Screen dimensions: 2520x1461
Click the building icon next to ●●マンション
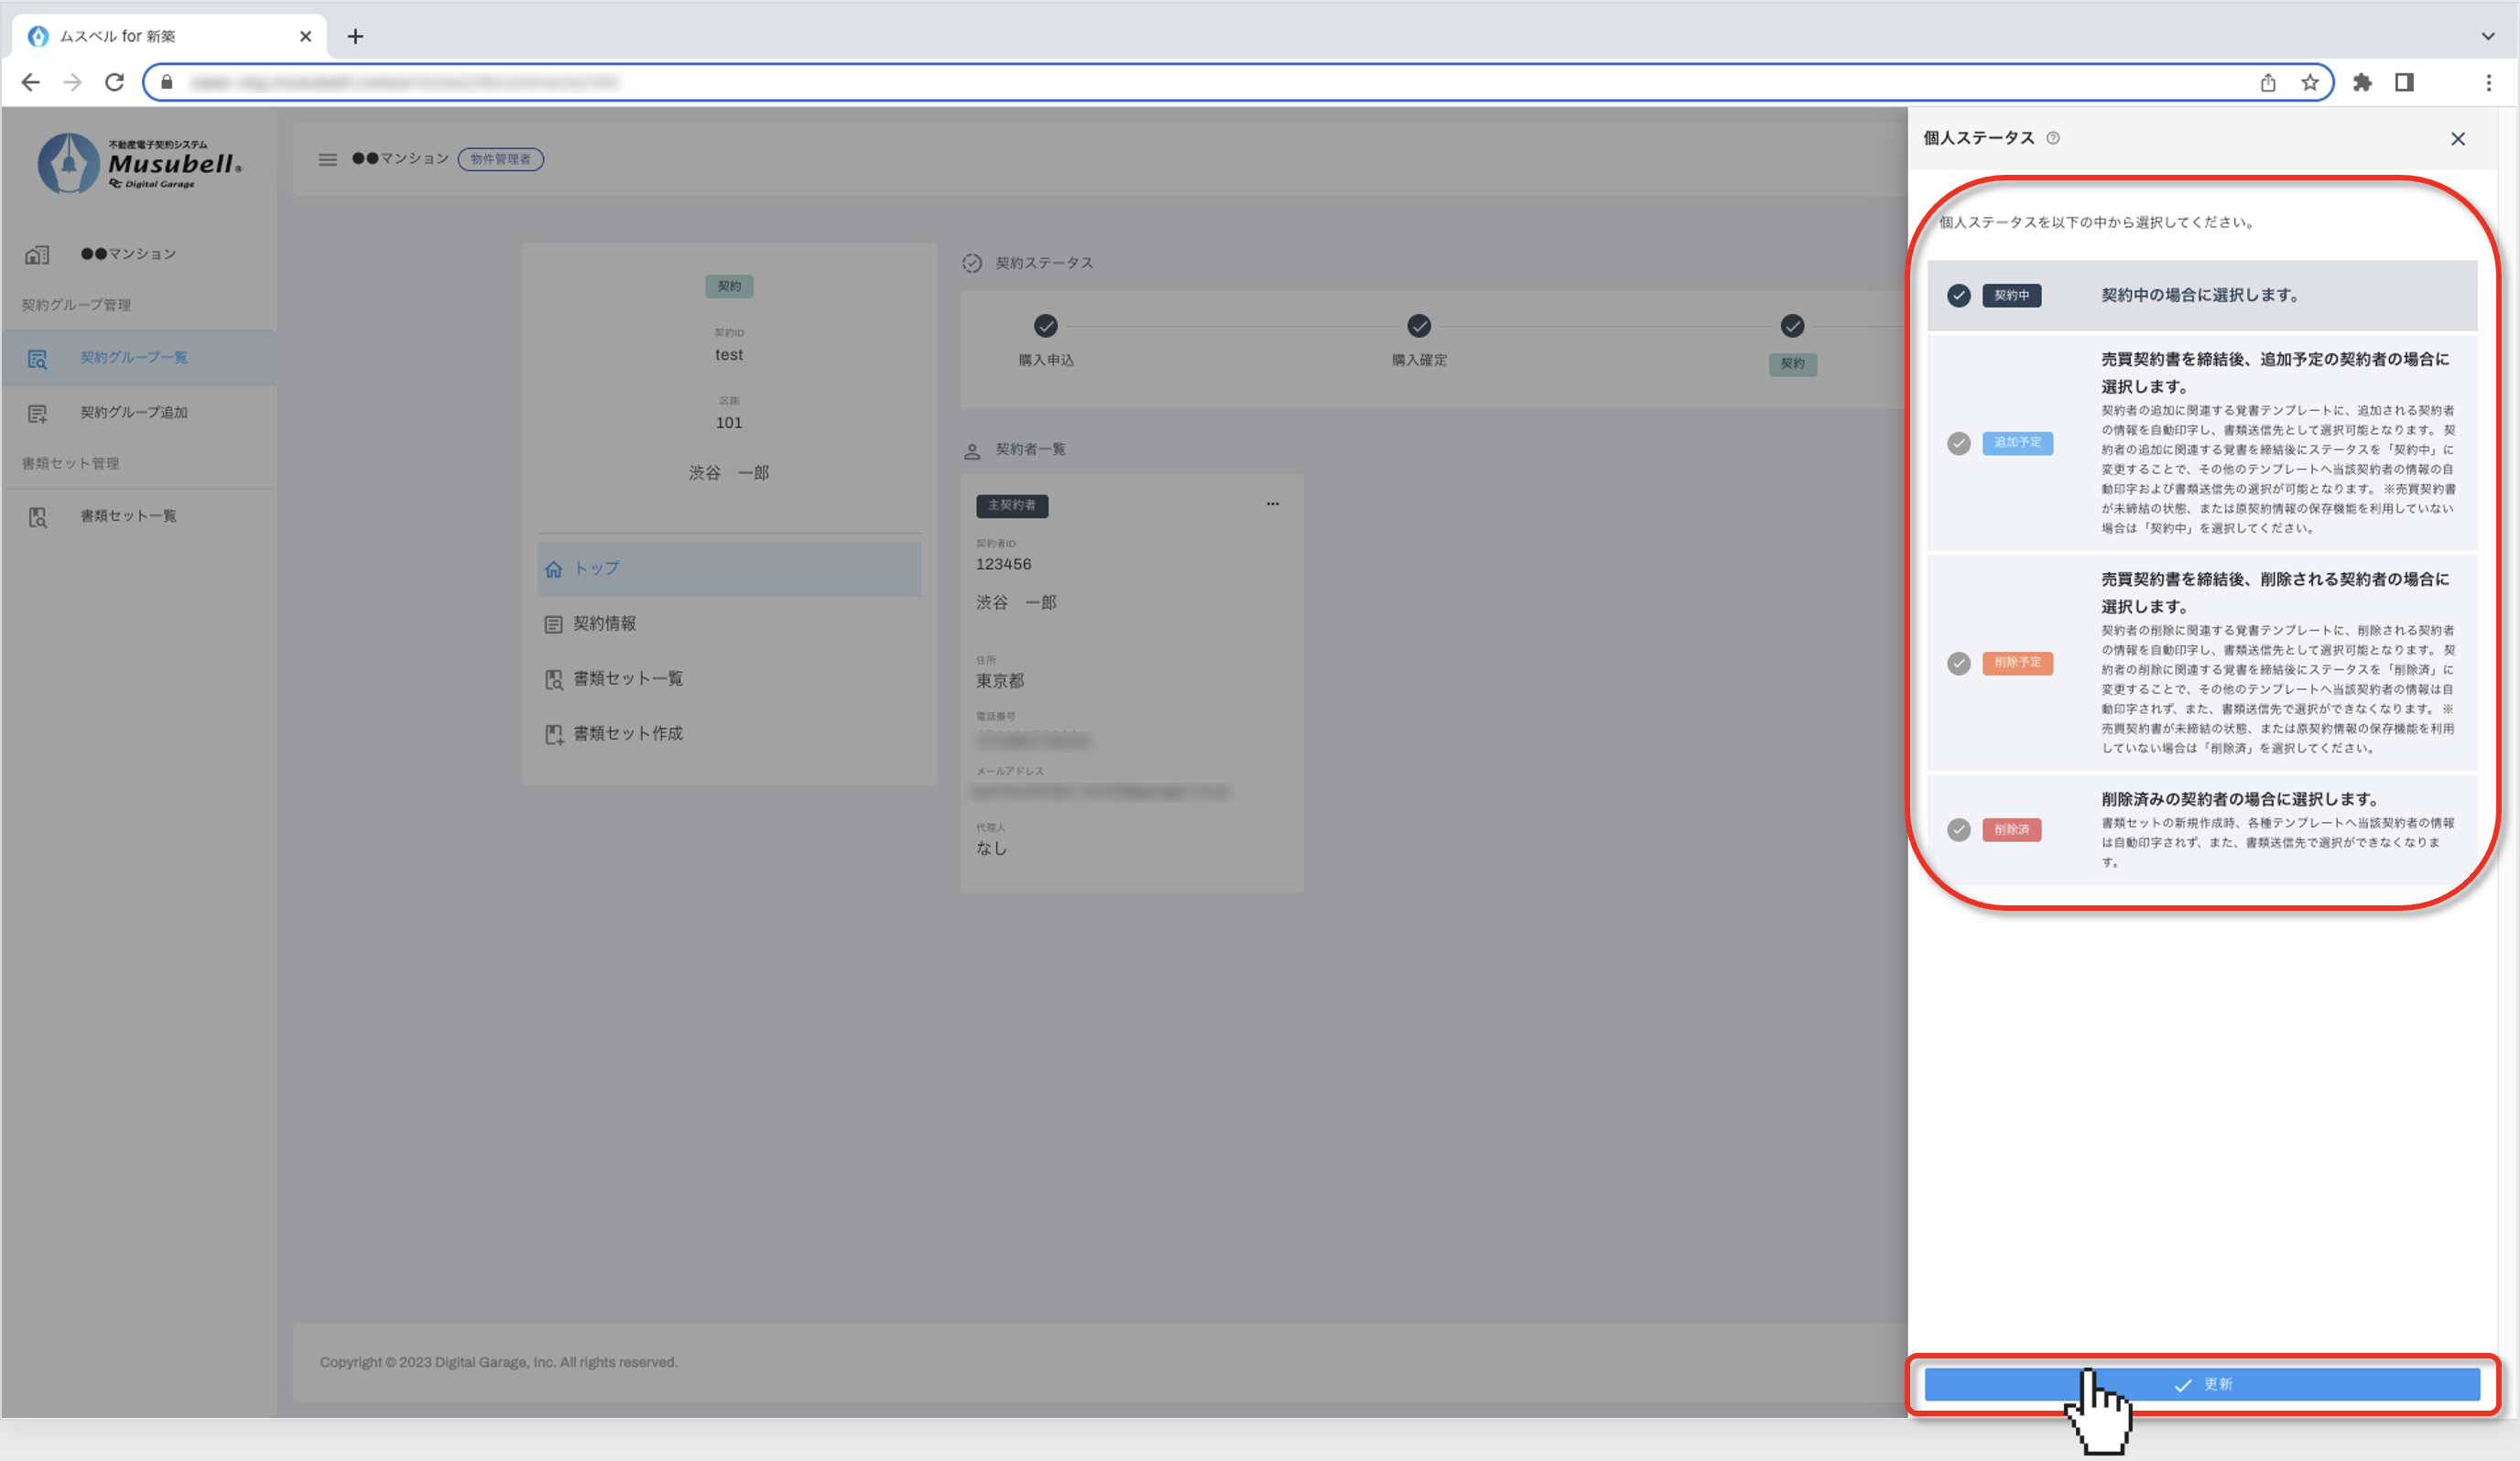(x=37, y=254)
